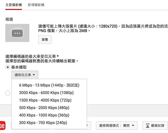Click the arrow next to 嚴格篩選模式: 關閉
Viewport: 168px width, 133px height.
[133, 126]
